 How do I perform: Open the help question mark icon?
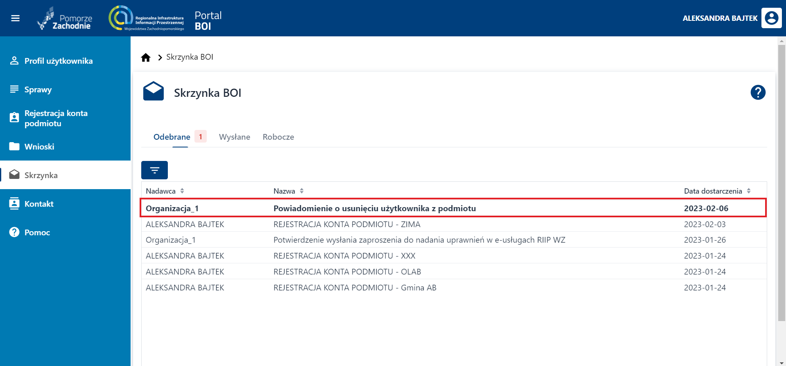tap(758, 92)
